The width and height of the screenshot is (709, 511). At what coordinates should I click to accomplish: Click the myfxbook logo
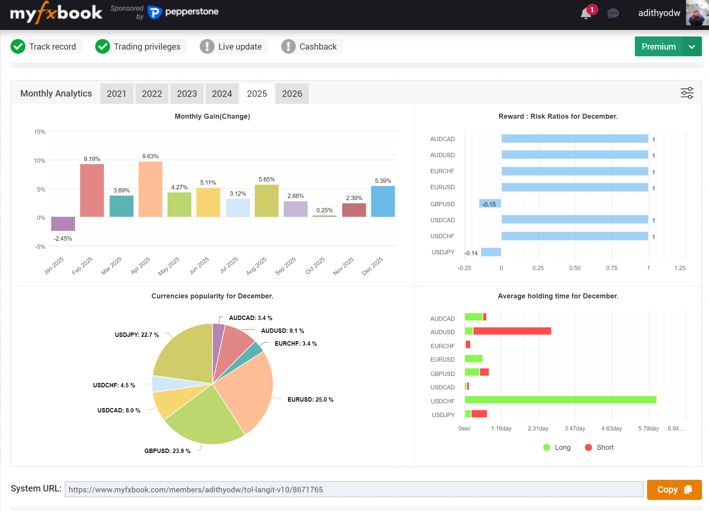[x=56, y=13]
